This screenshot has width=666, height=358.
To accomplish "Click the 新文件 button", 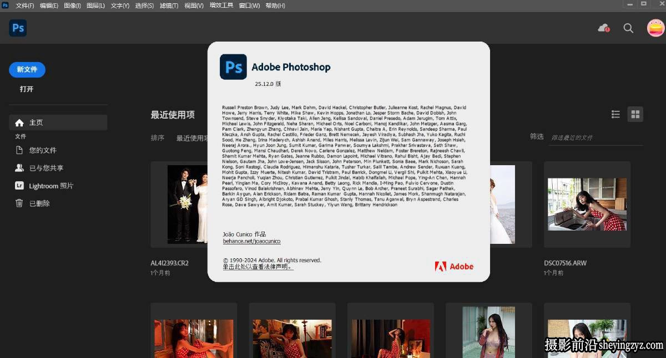I will click(x=27, y=69).
